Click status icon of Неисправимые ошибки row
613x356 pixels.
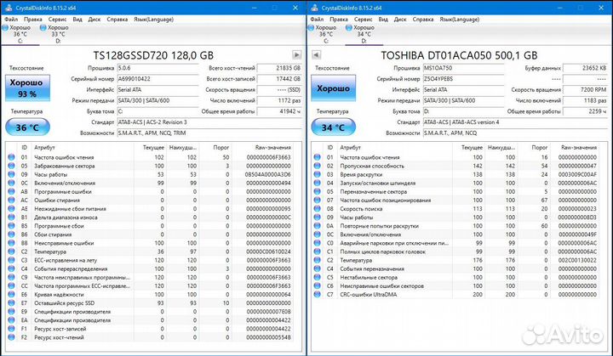point(11,243)
